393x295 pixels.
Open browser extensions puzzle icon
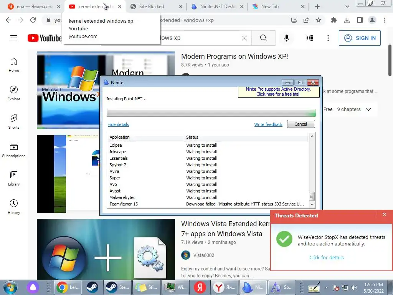point(334,20)
